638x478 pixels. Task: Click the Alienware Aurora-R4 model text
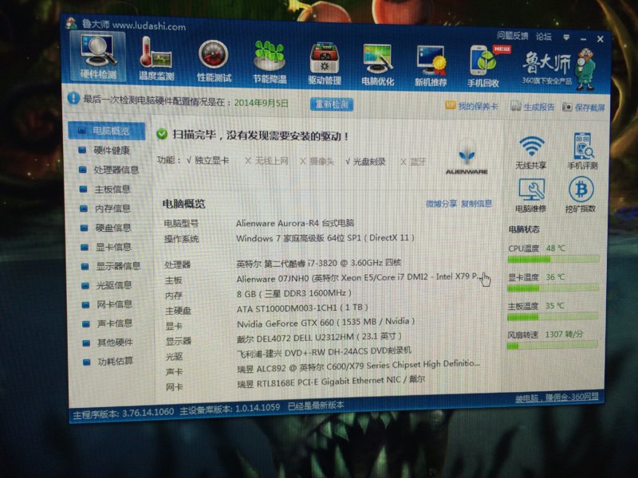point(295,223)
